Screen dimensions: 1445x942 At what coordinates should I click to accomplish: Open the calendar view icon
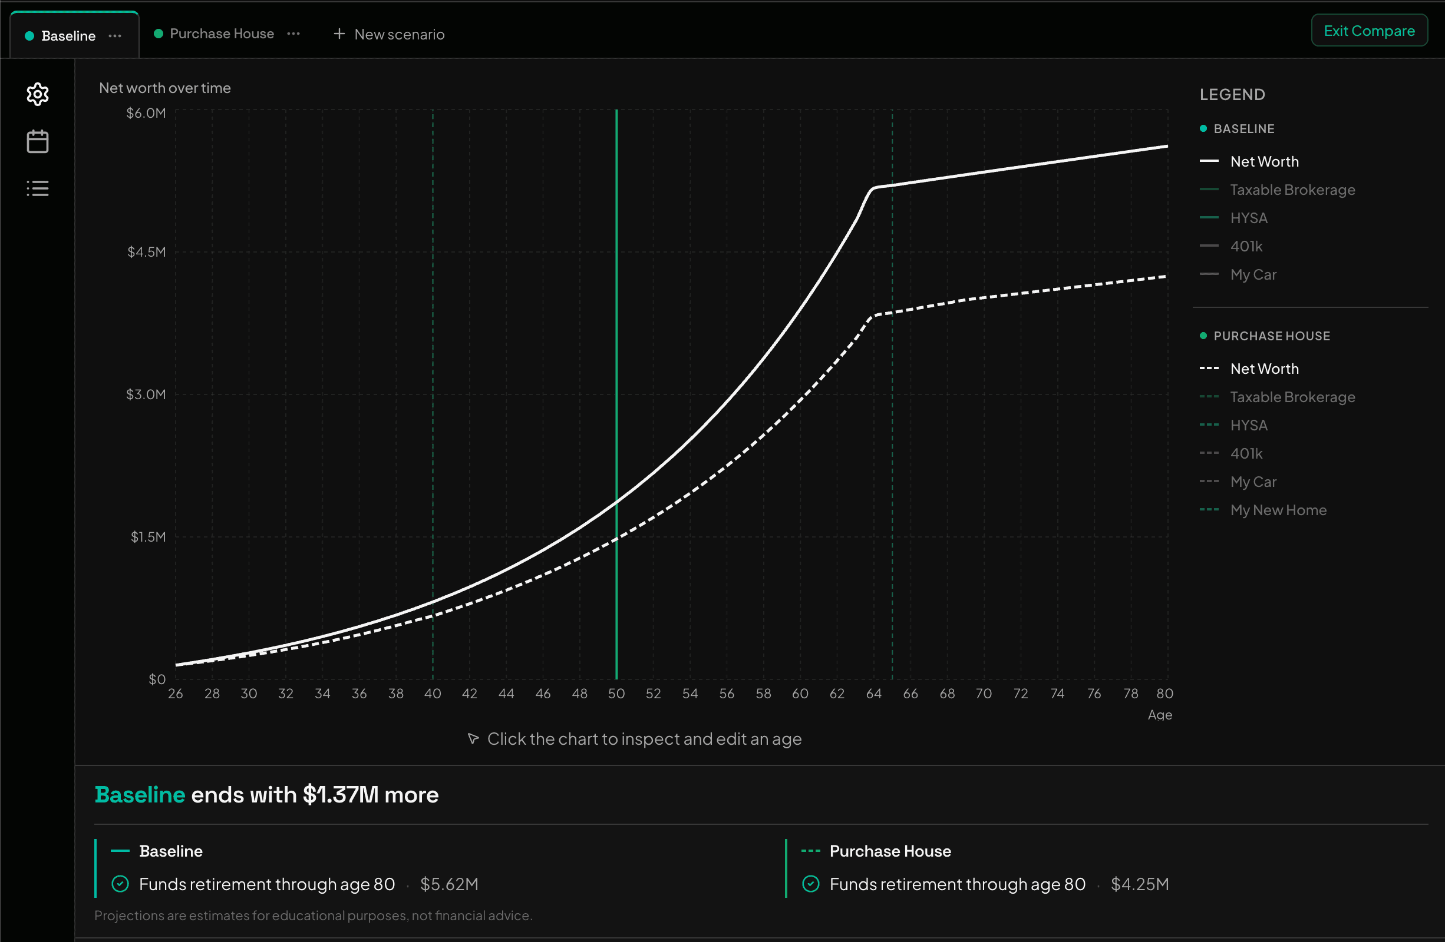[38, 141]
